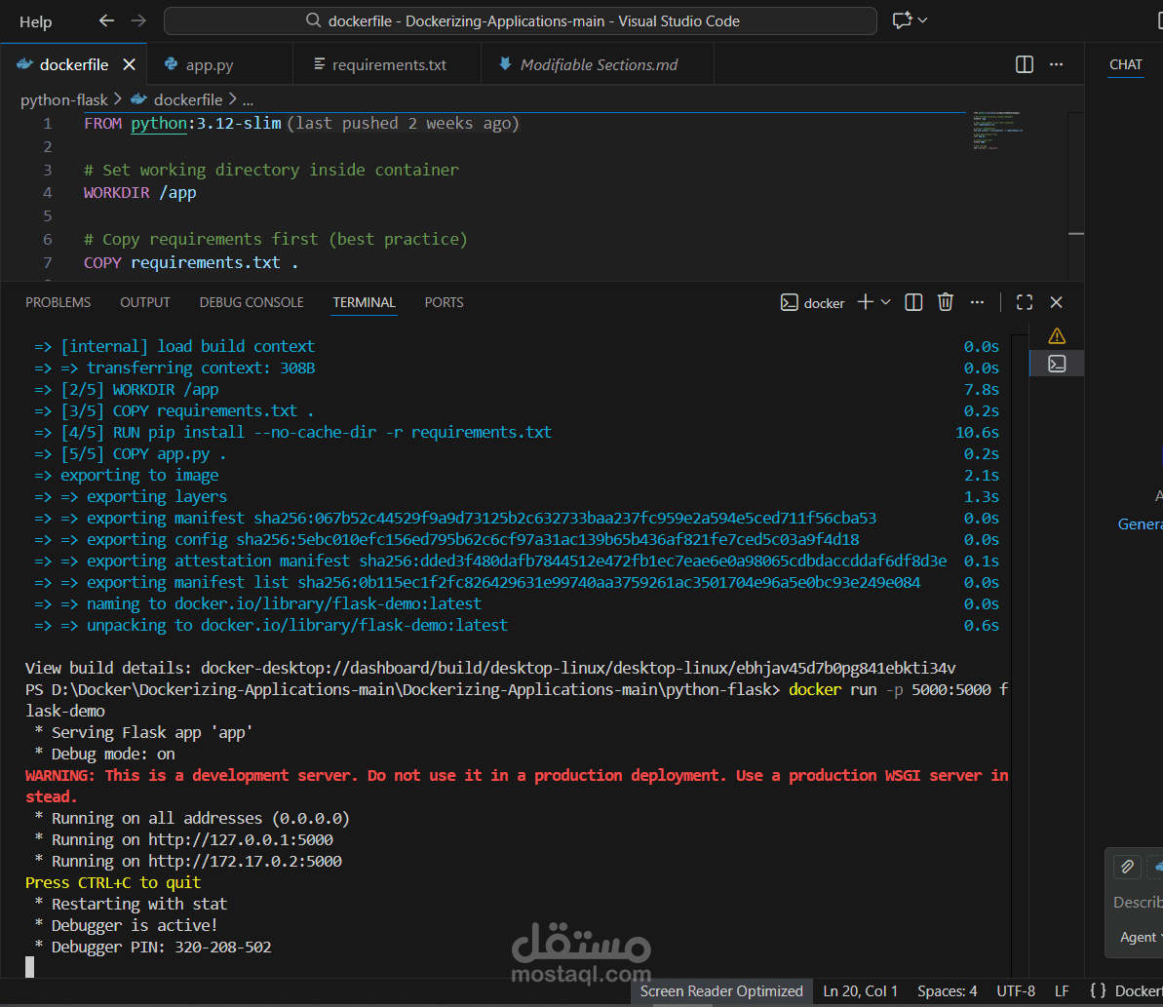Change the UTF-8 encoding status item
Image resolution: width=1163 pixels, height=1007 pixels.
tap(1016, 991)
